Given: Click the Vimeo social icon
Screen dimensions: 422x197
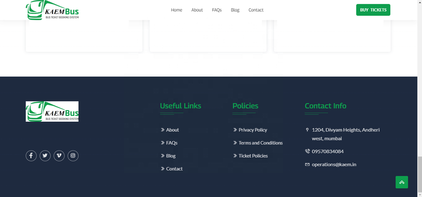Looking at the screenshot, I should tap(59, 155).
